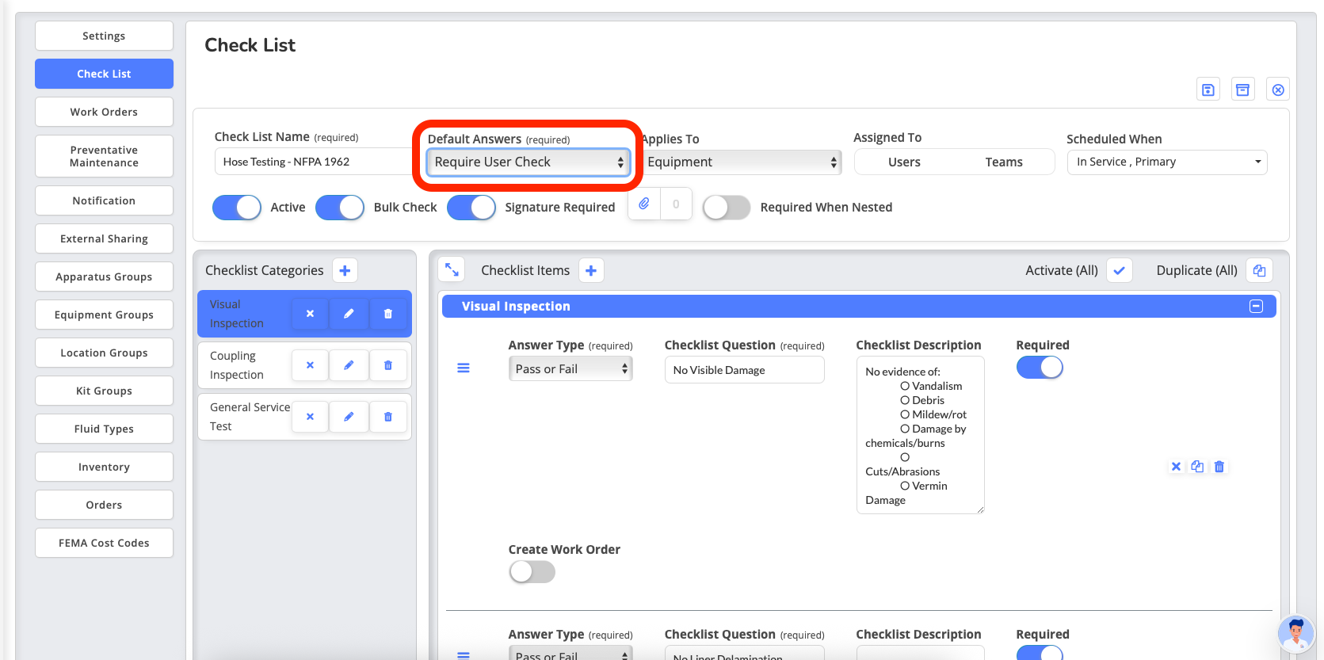Open the Default Answers dropdown
The height and width of the screenshot is (660, 1324).
tap(528, 162)
